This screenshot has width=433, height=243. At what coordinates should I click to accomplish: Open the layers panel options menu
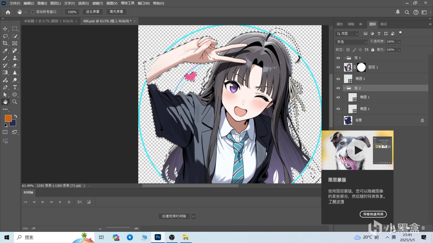(430, 24)
